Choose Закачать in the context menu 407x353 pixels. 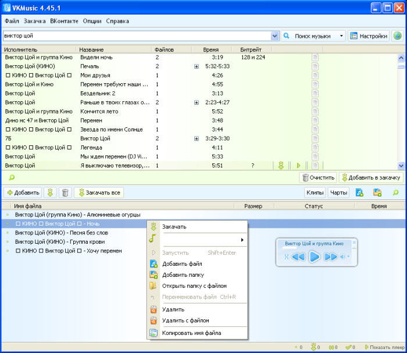(x=197, y=227)
